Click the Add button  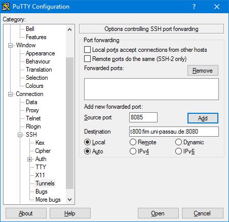click(203, 118)
